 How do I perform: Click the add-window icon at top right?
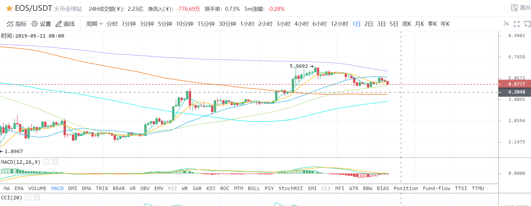point(527,24)
